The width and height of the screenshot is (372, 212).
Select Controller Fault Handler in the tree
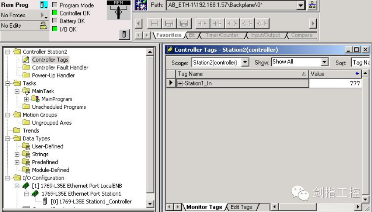pos(60,67)
